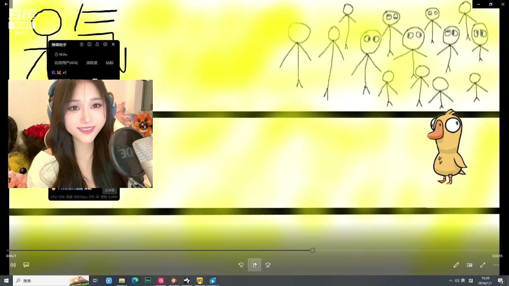The image size is (509, 286).
Task: Open the more options ellipsis menu
Action: point(496,265)
